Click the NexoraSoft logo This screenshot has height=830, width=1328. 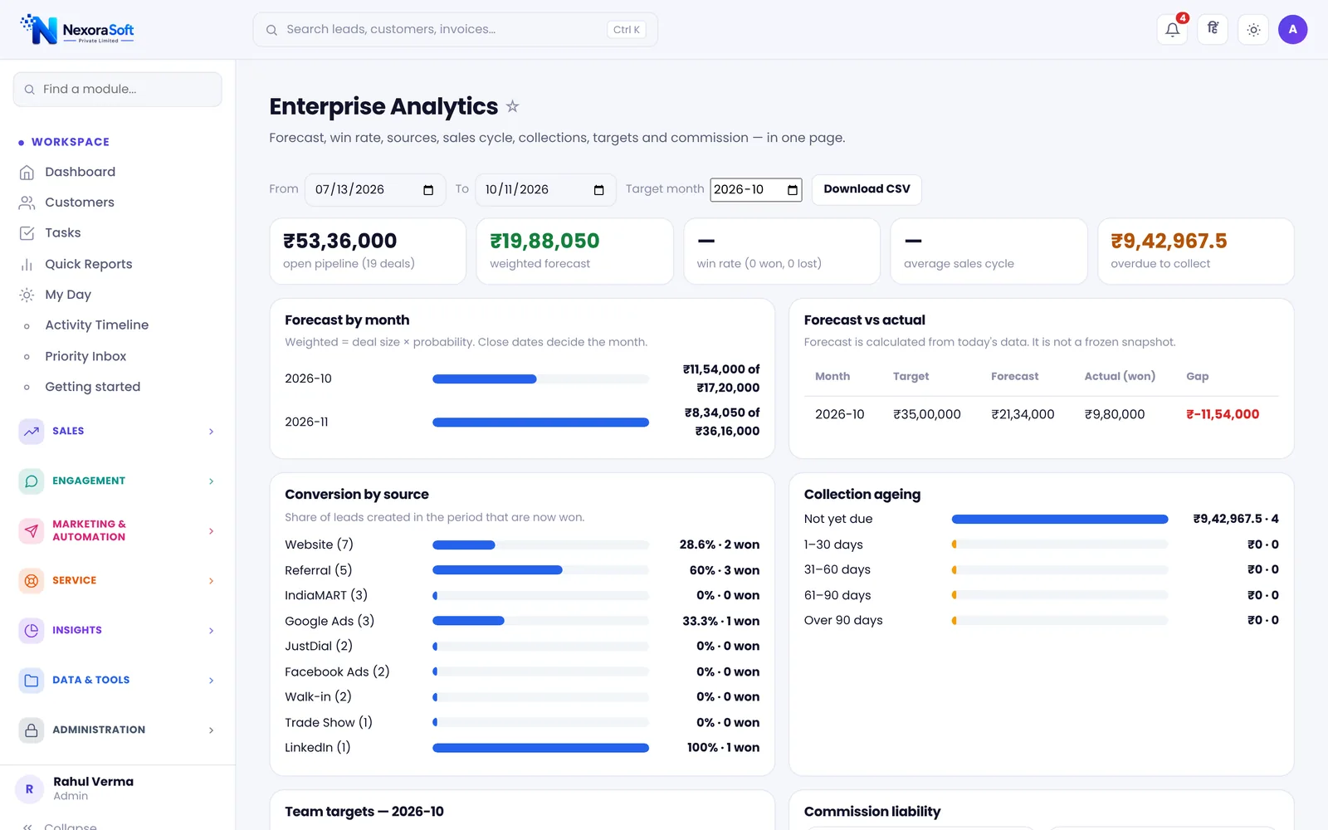pos(77,29)
